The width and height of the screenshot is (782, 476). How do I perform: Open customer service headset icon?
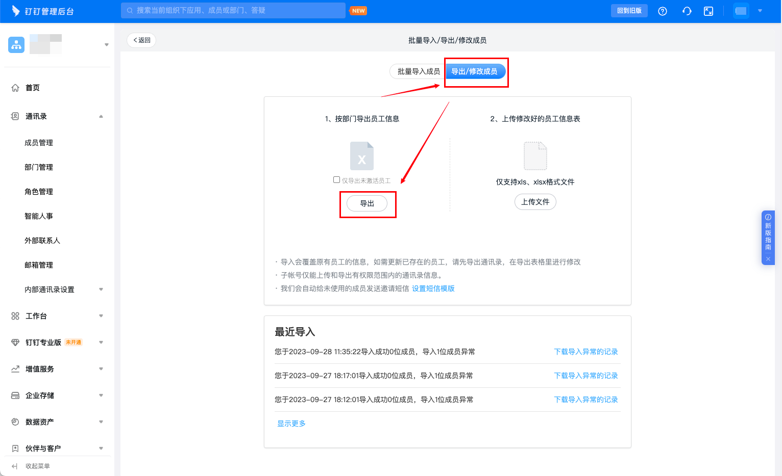[687, 11]
